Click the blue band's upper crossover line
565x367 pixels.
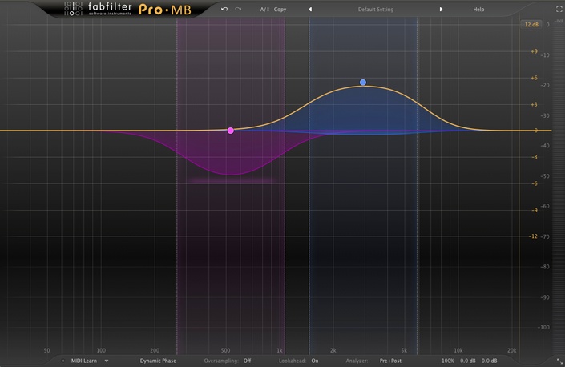(418, 187)
